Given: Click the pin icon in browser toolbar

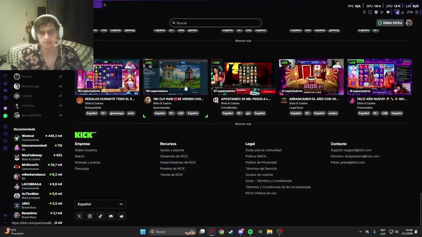Looking at the screenshot, I should [364, 12].
